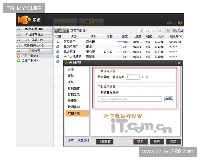Select song 一个人唱情歌 in download list

point(73,57)
